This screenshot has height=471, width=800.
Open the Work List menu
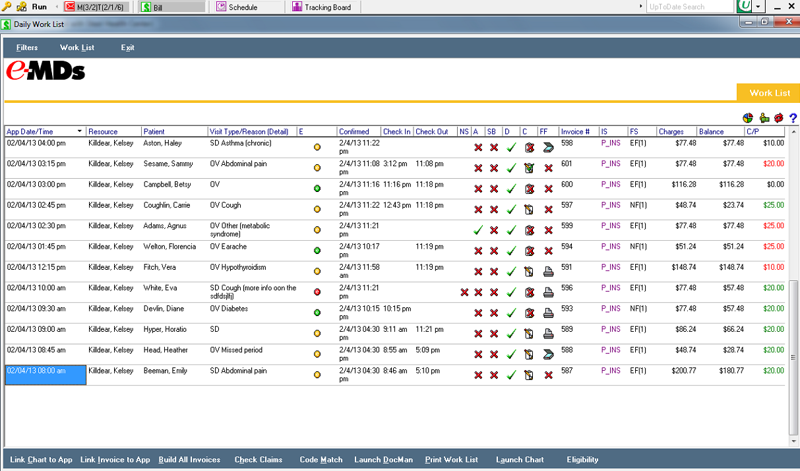point(77,47)
